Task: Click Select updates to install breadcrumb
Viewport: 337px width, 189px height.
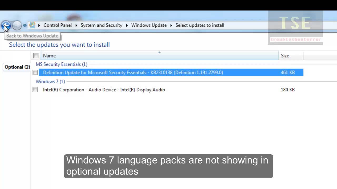Action: click(x=200, y=25)
